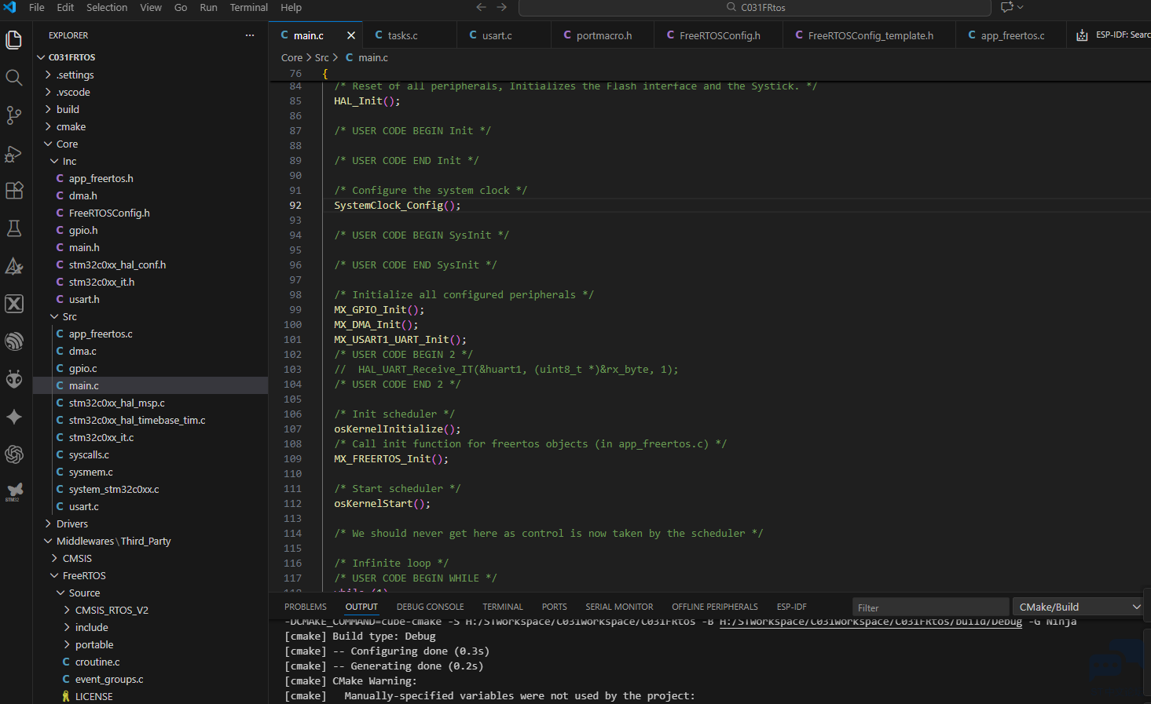Close the main.c editor tab
Image resolution: width=1151 pixels, height=704 pixels.
tap(351, 35)
